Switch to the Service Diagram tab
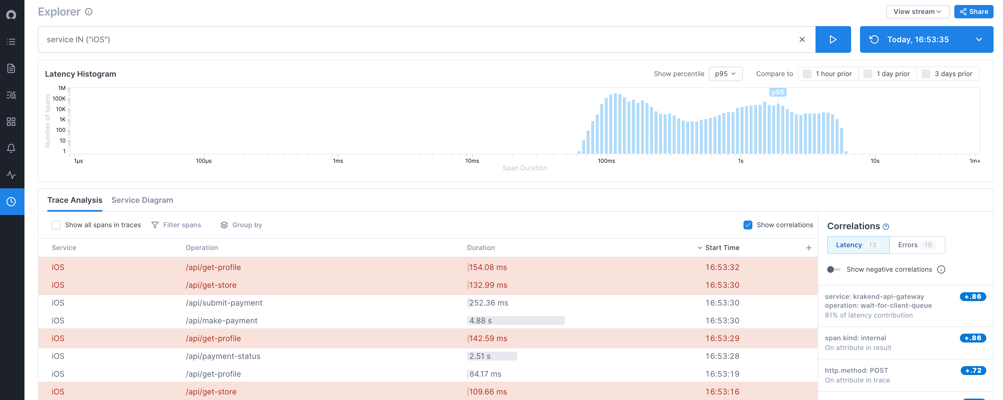 pyautogui.click(x=142, y=200)
